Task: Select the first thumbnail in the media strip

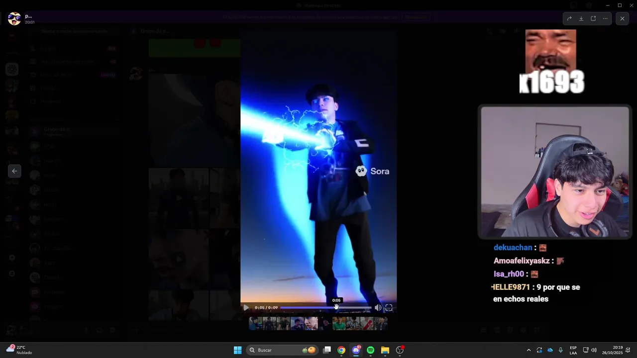Action: pyautogui.click(x=256, y=324)
